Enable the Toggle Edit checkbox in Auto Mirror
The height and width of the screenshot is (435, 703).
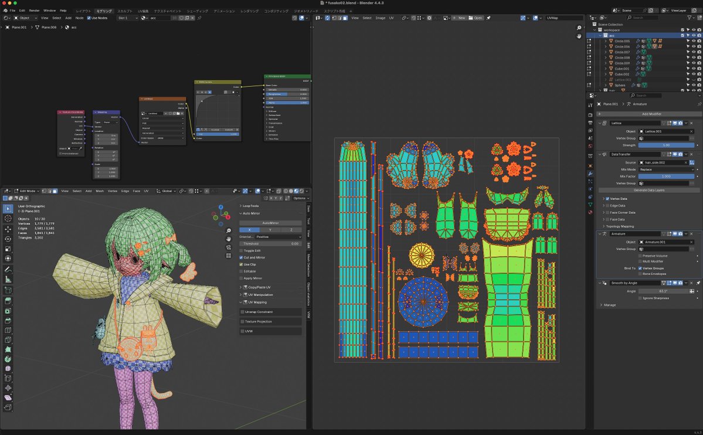point(241,251)
